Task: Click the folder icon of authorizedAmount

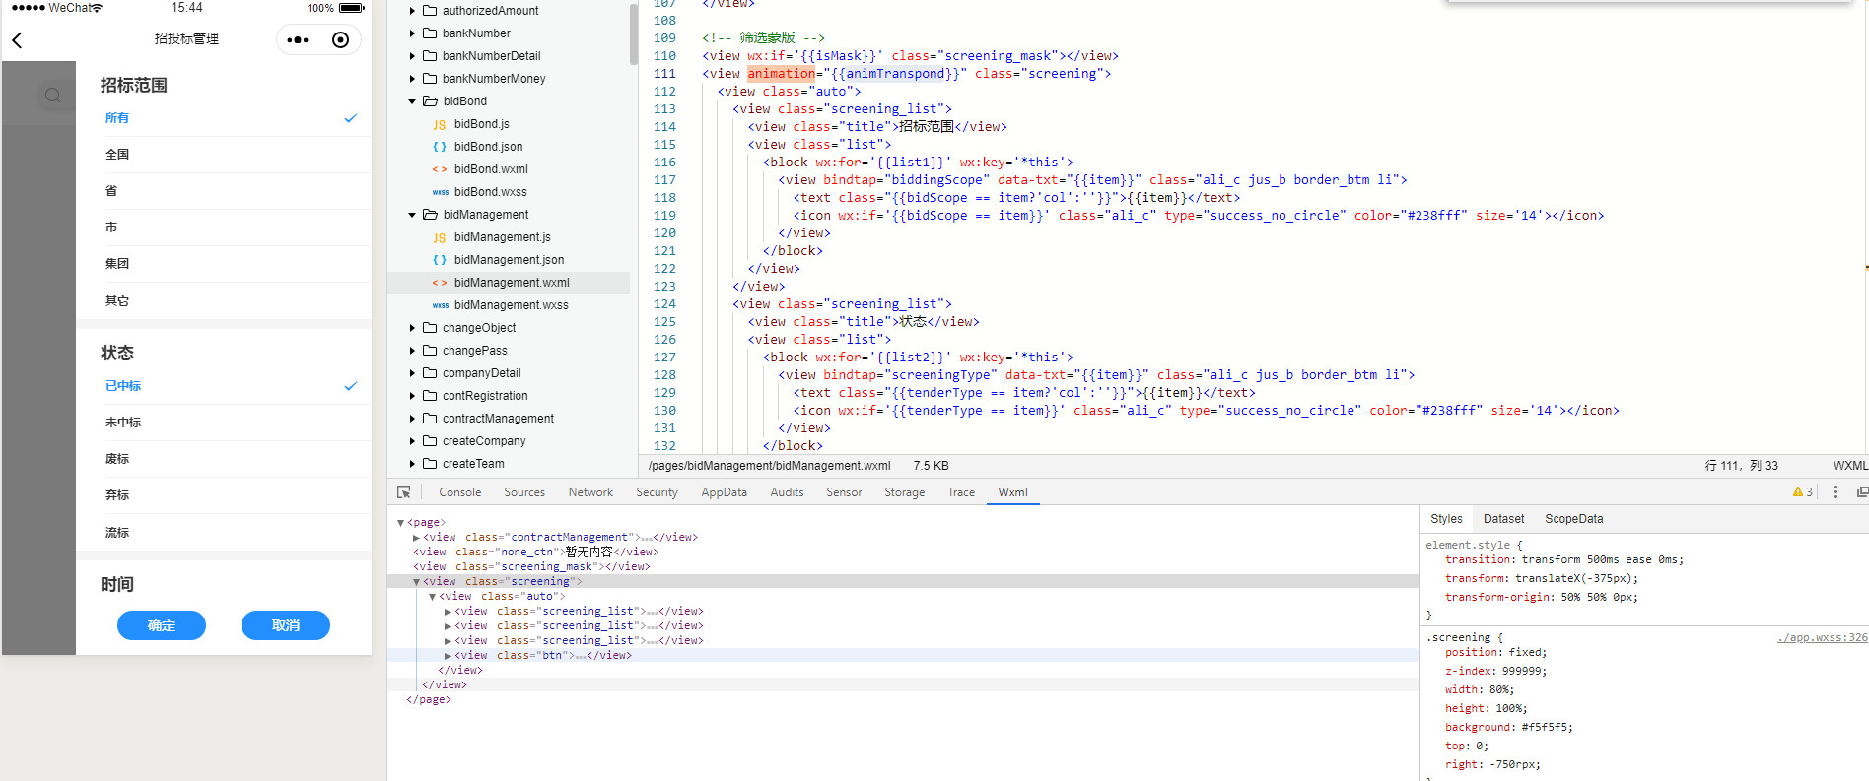Action: point(430,11)
